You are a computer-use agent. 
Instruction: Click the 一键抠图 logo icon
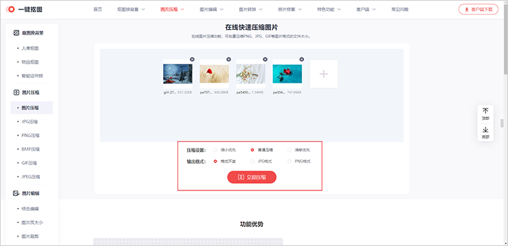(10, 9)
